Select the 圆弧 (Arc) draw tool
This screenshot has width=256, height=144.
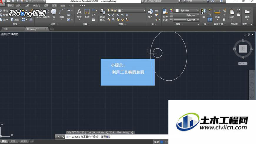click(62, 14)
